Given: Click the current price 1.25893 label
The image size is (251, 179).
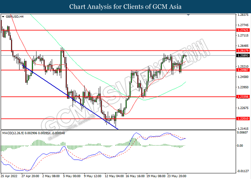Looking at the screenshot, I should 243,55.
